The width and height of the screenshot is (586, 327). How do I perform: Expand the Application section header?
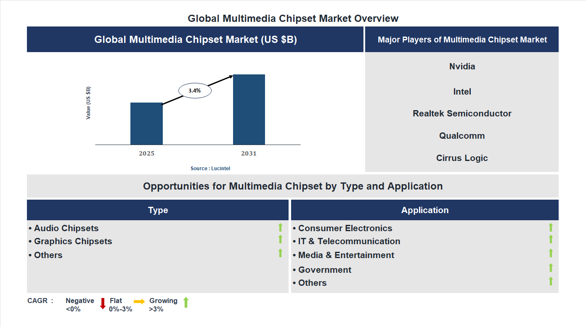click(425, 210)
